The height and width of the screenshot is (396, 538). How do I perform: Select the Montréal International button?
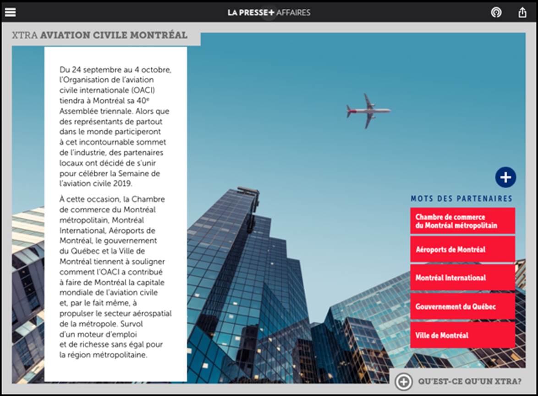point(462,278)
